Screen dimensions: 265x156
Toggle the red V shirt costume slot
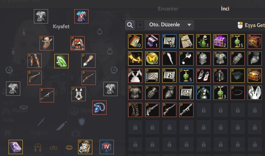click(81, 16)
